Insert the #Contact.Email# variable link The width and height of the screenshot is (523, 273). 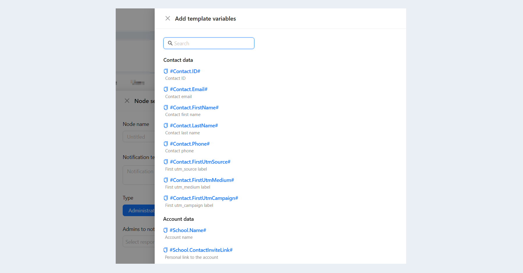tap(189, 89)
